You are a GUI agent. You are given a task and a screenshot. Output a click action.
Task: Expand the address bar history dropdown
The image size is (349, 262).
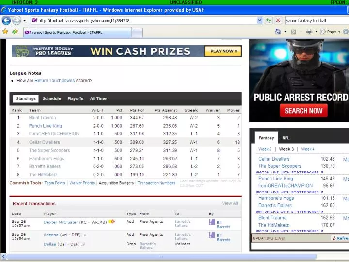(x=259, y=21)
